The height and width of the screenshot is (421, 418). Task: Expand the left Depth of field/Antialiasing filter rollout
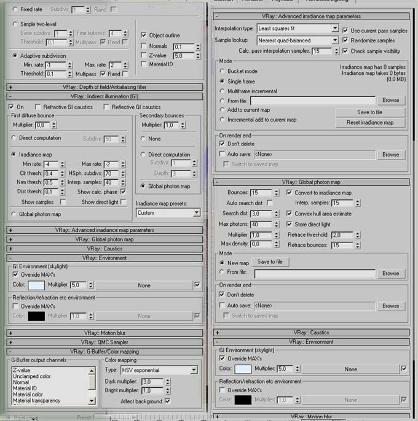point(104,87)
